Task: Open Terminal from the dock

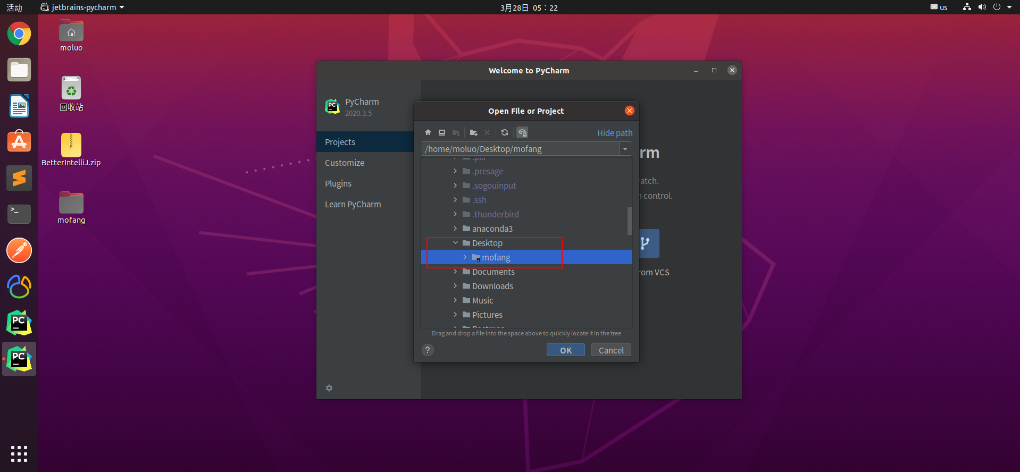Action: [x=19, y=214]
